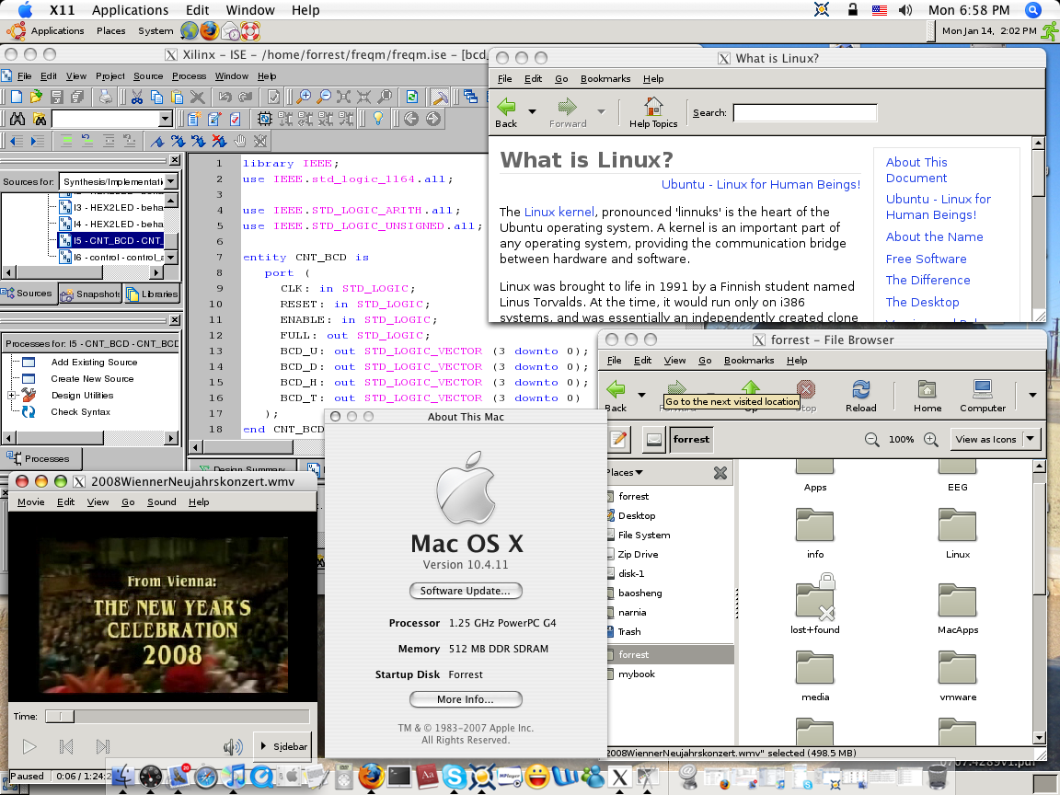The height and width of the screenshot is (795, 1060).
Task: Click the Clear Bookmarks red-X flag icon
Action: tap(218, 141)
